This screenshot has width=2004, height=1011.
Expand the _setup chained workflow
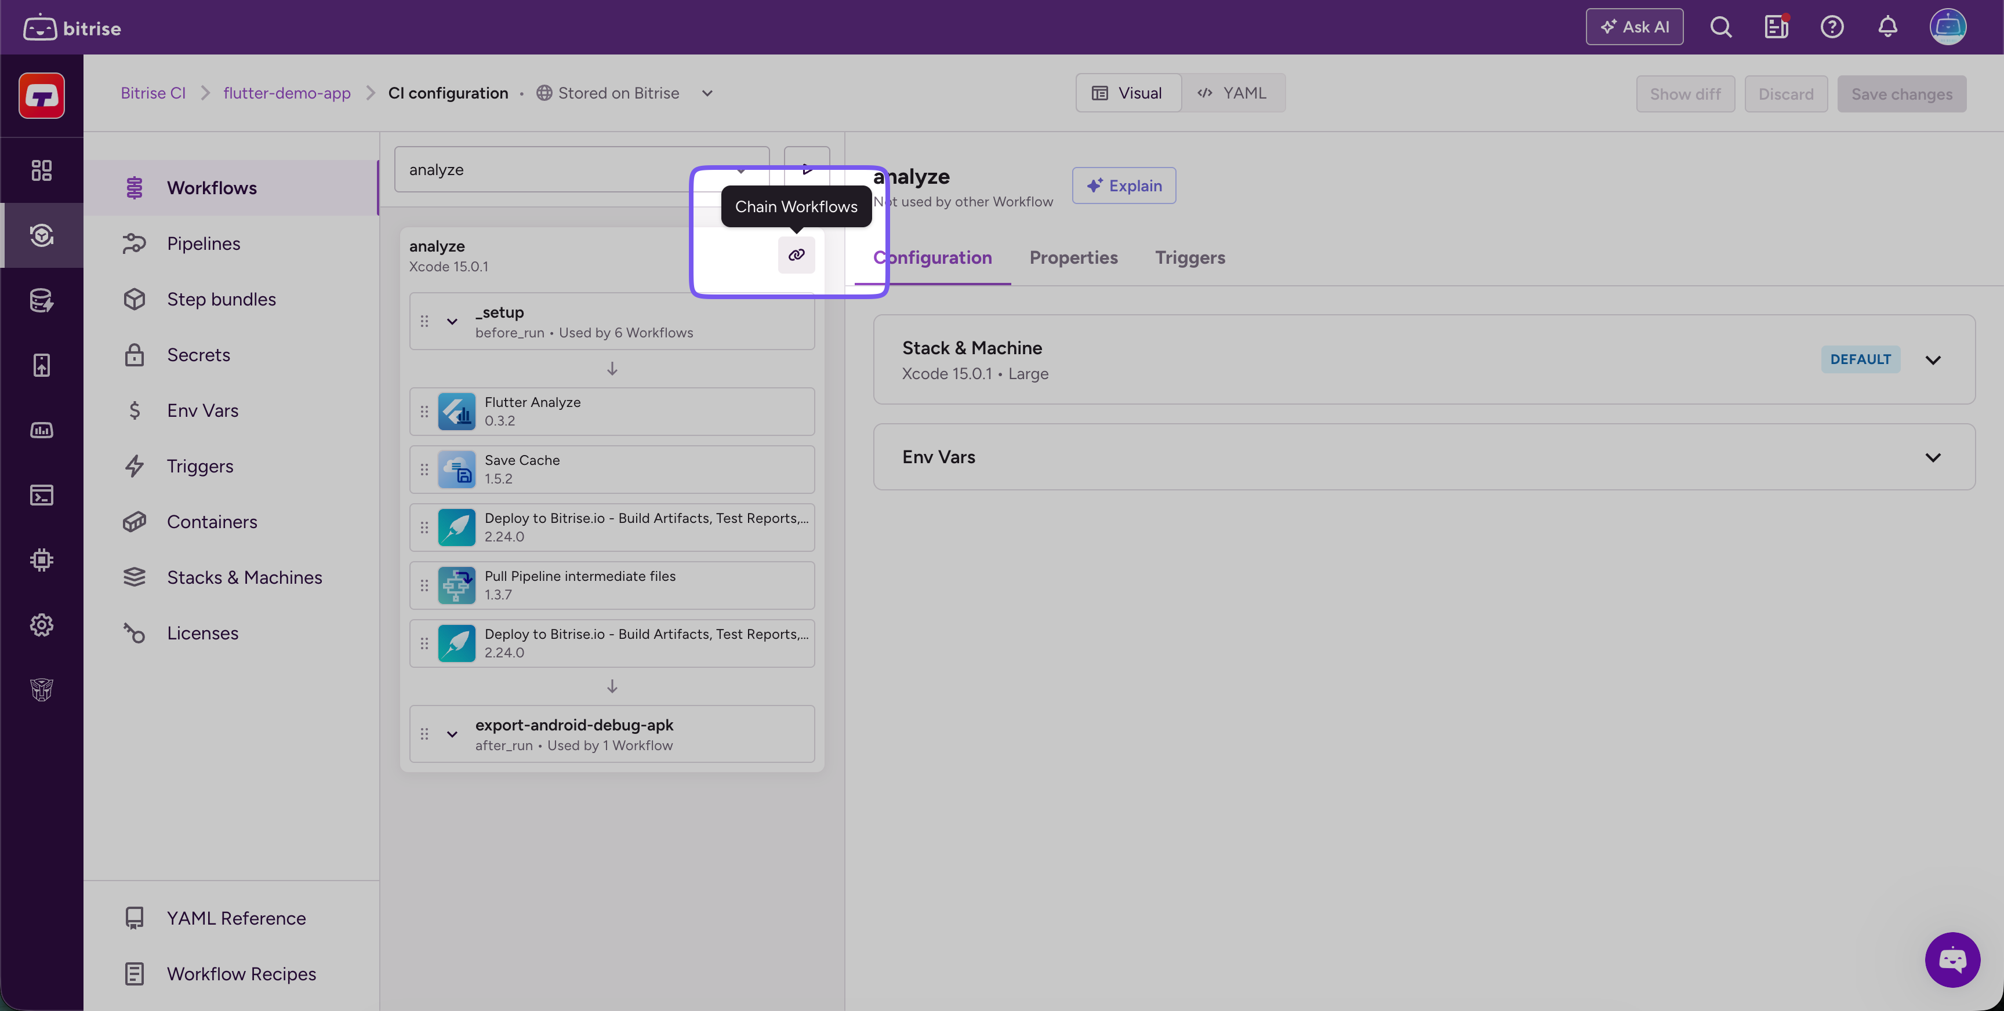tap(452, 321)
